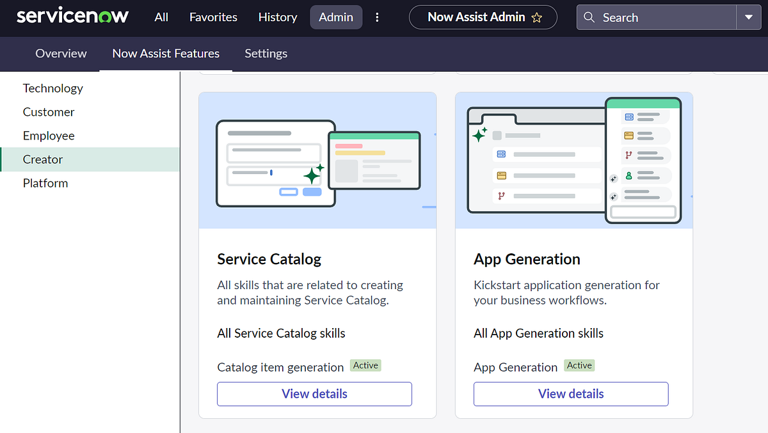
Task: Choose the Customer category
Action: point(49,112)
